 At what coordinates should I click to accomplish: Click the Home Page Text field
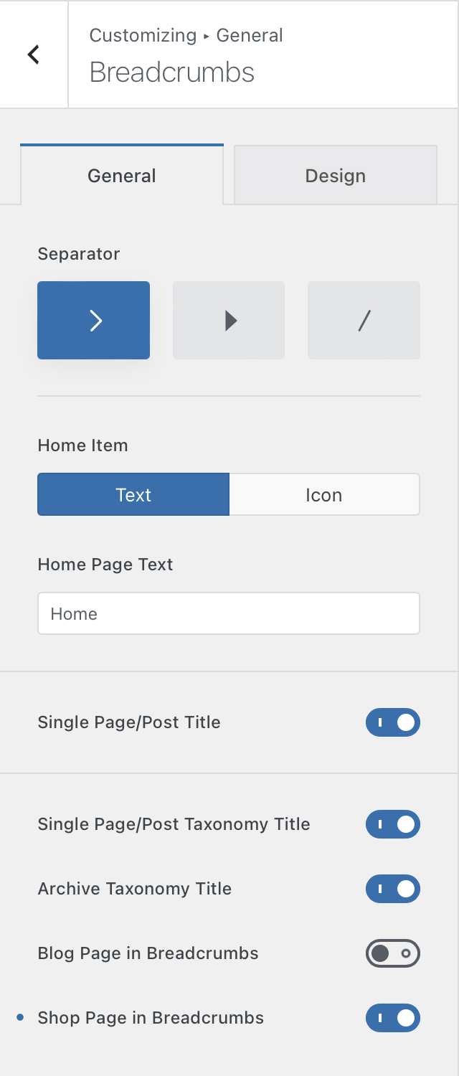pos(228,613)
